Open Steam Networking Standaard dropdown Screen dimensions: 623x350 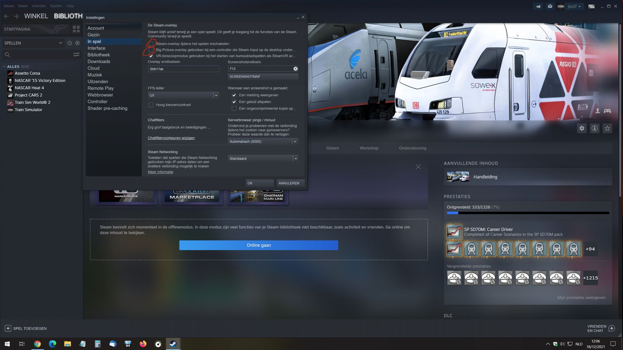point(263,158)
